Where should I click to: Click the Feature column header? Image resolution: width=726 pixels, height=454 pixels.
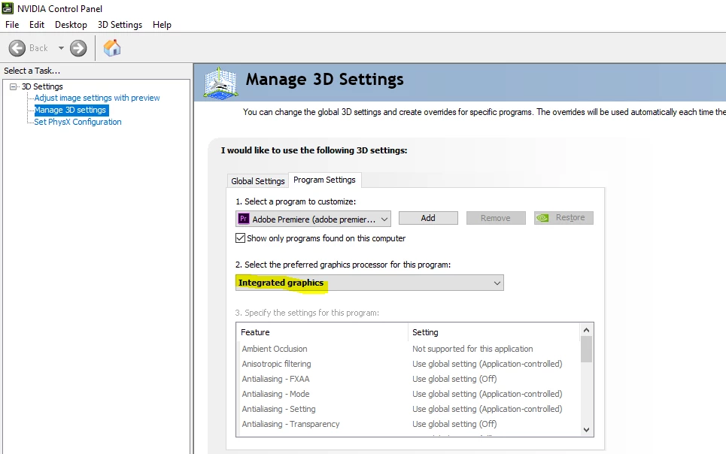click(322, 332)
